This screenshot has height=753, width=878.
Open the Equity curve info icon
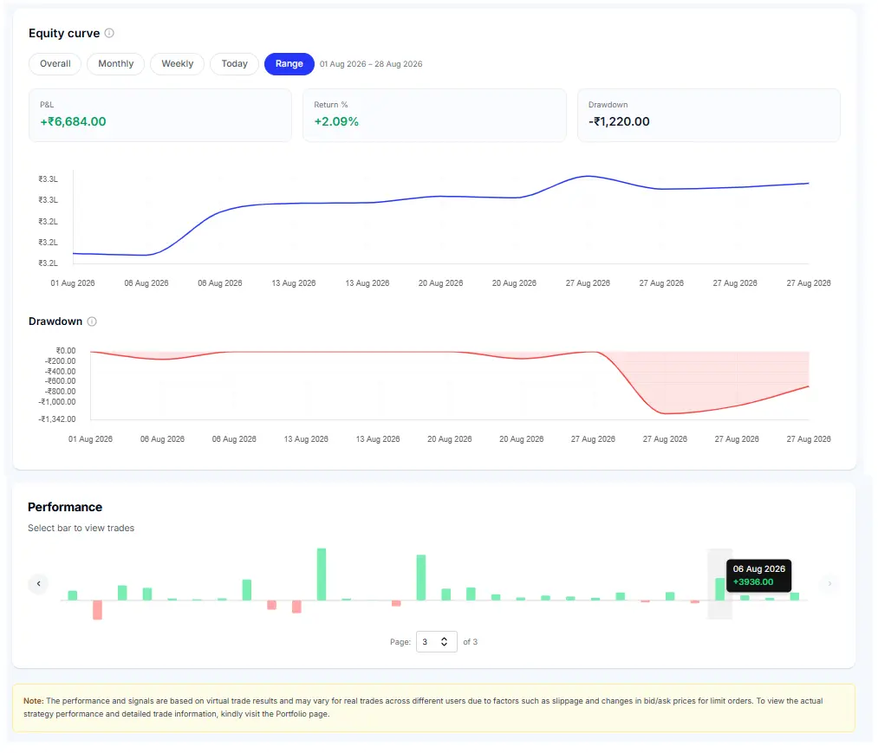tap(109, 33)
